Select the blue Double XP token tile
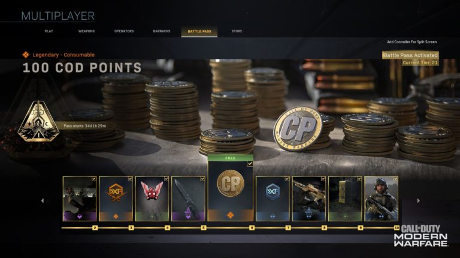Screen dimensions: 460x258 pyautogui.click(x=273, y=199)
